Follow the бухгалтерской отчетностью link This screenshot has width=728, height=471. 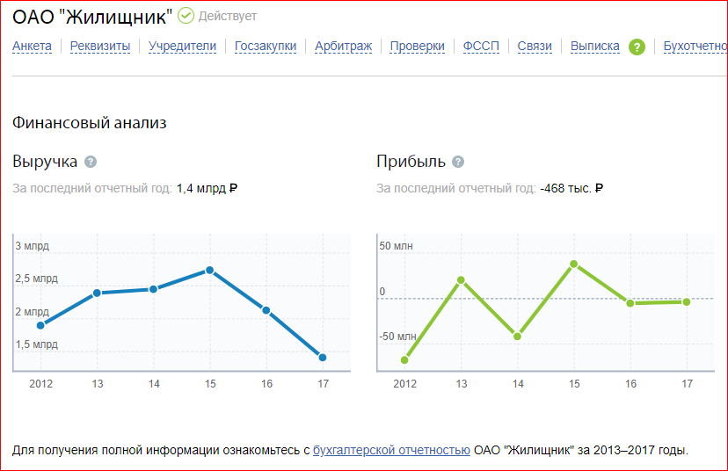pos(391,450)
